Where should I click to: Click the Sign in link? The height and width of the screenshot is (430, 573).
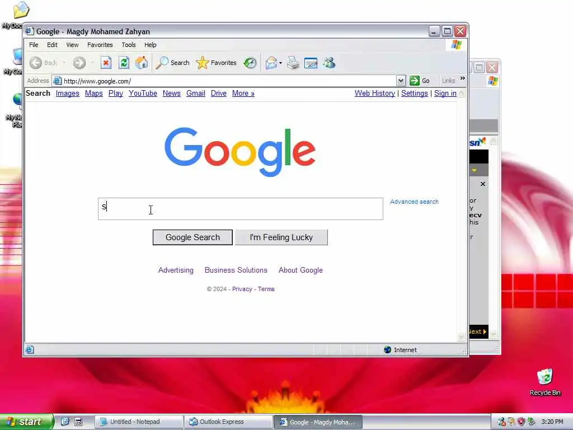pyautogui.click(x=445, y=94)
